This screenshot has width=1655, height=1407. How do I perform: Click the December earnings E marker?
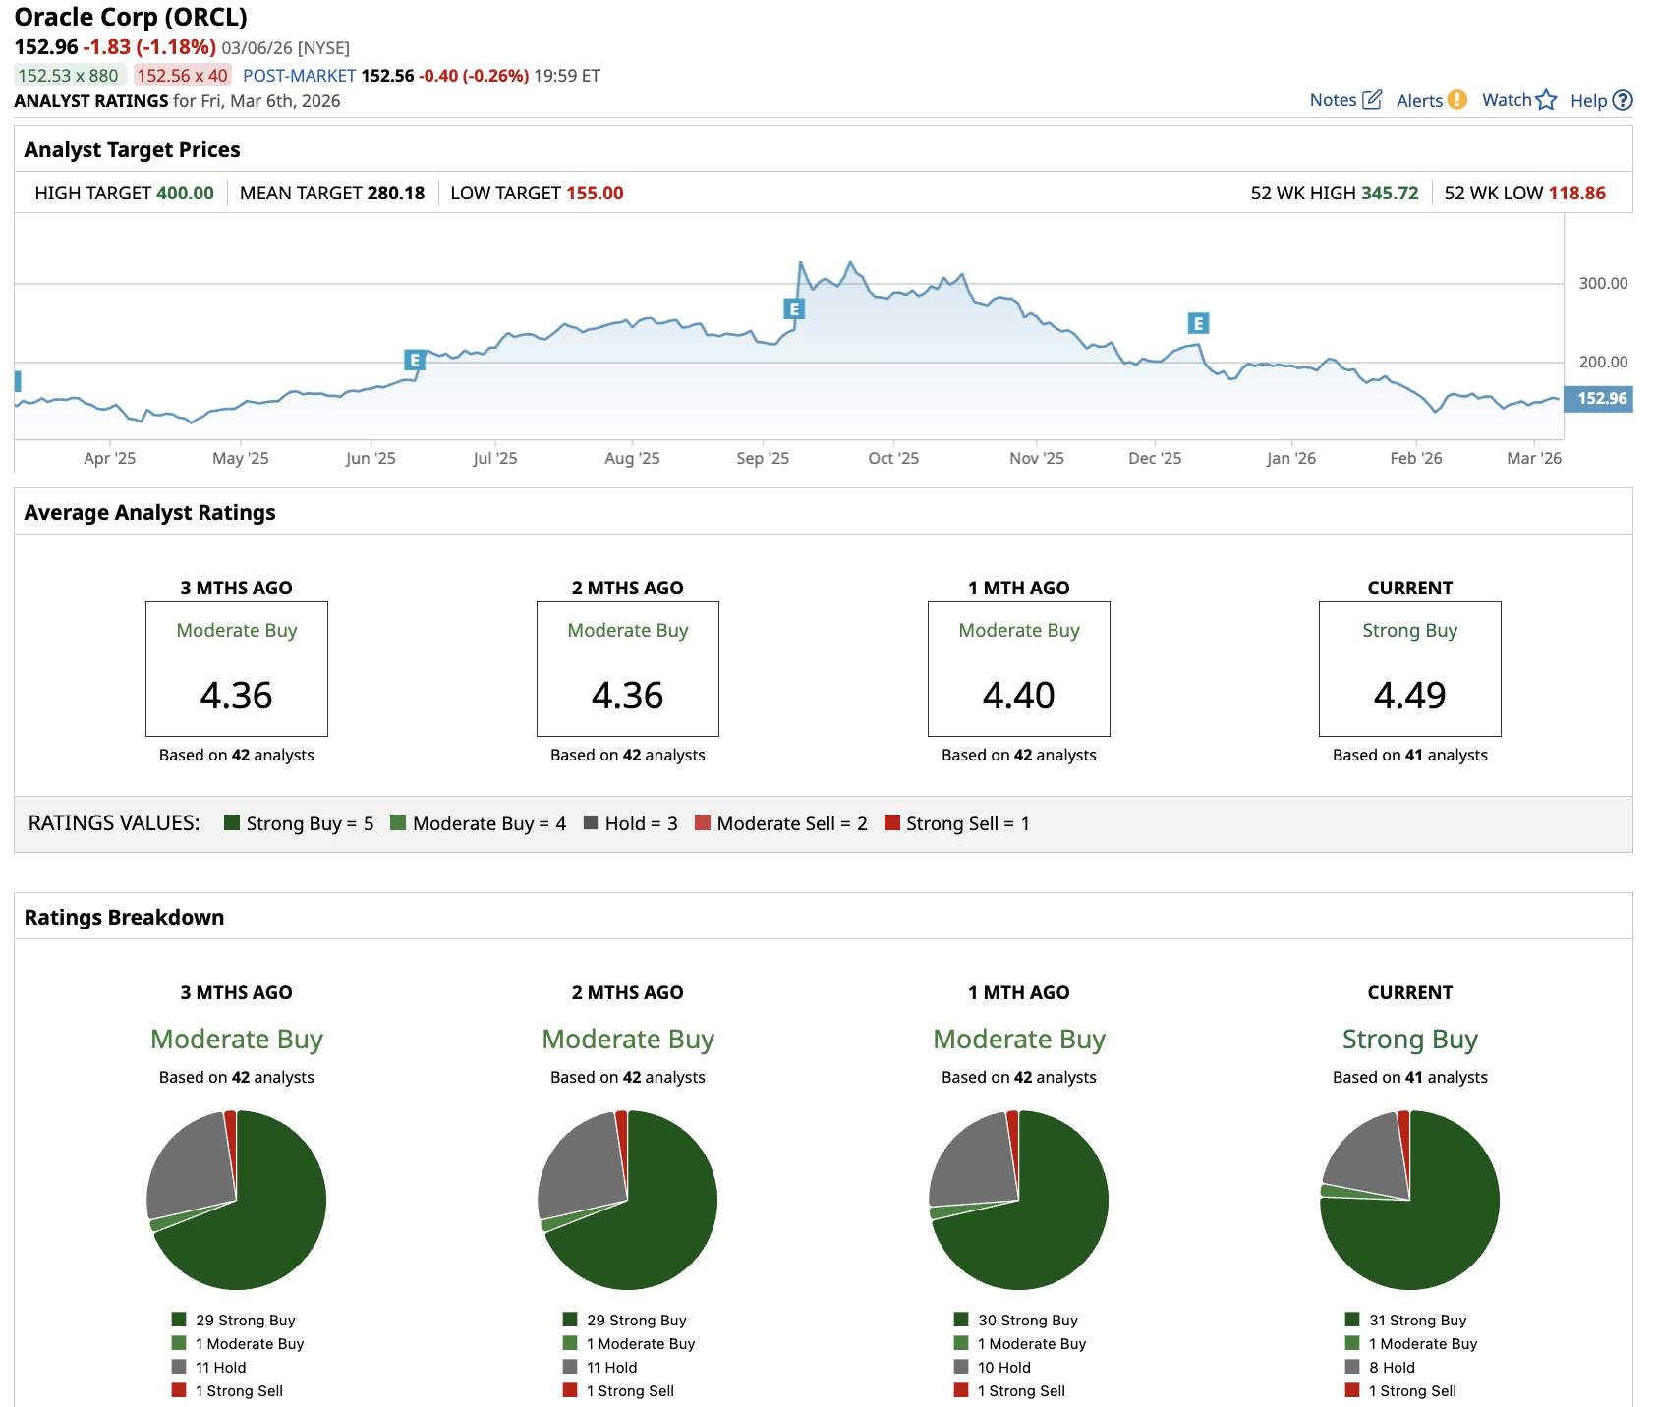coord(1198,323)
